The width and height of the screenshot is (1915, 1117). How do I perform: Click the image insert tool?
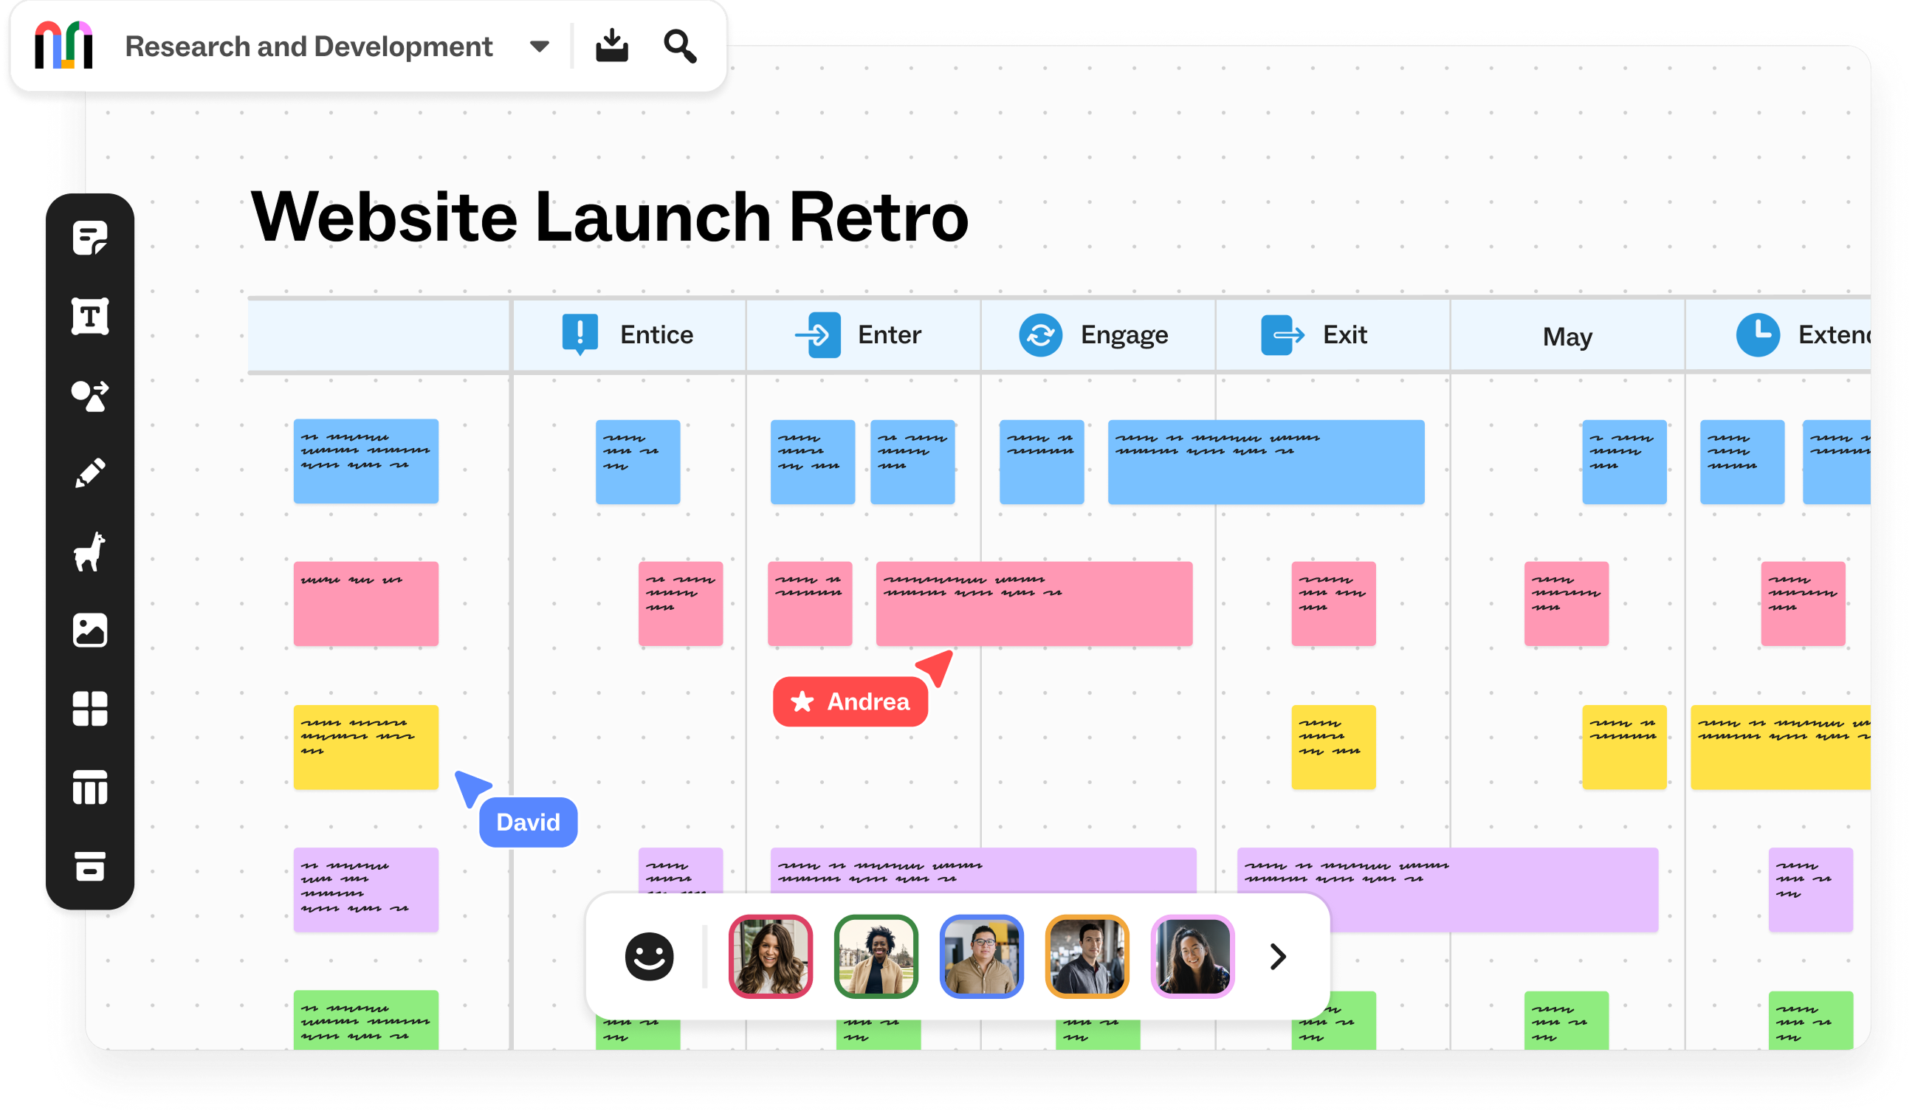(89, 630)
